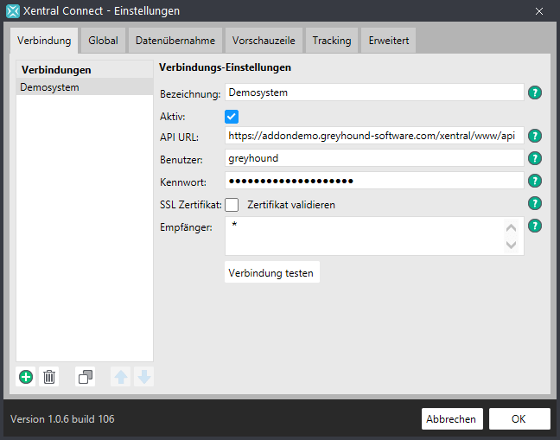This screenshot has width=560, height=440.
Task: Cancel with the Abbrechen button
Action: (452, 418)
